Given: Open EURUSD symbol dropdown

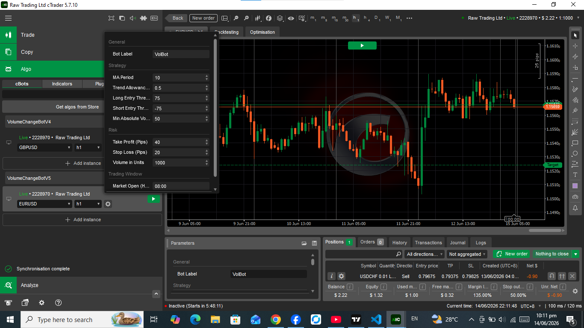Looking at the screenshot, I should (x=45, y=204).
